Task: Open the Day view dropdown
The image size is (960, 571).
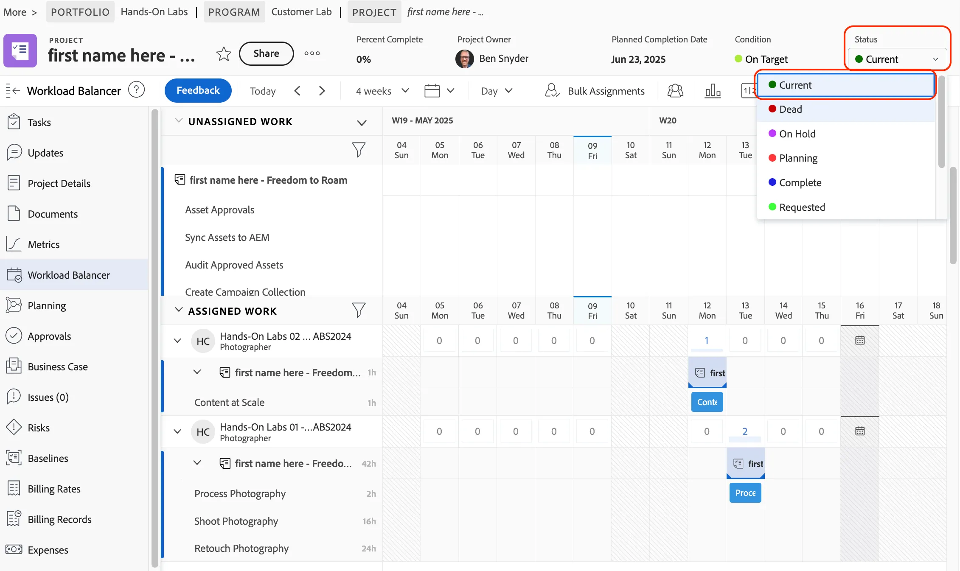Action: [497, 91]
